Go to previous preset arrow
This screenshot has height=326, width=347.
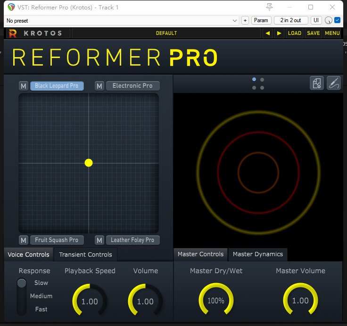(267, 33)
